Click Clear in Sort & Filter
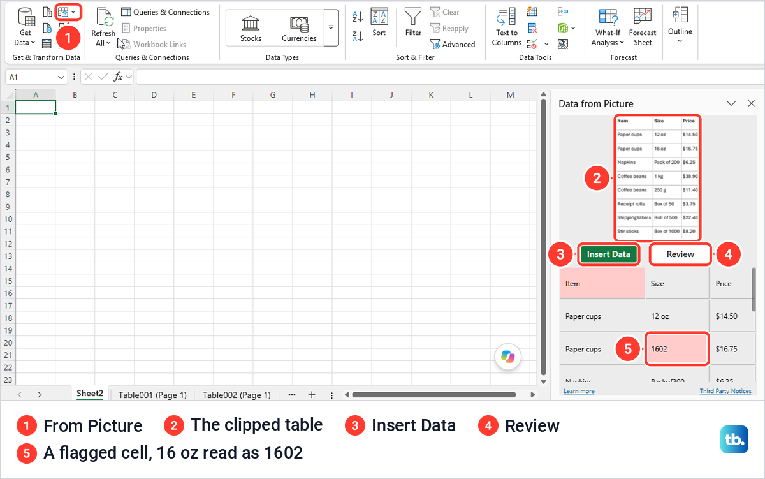Image resolution: width=765 pixels, height=479 pixels. (445, 12)
